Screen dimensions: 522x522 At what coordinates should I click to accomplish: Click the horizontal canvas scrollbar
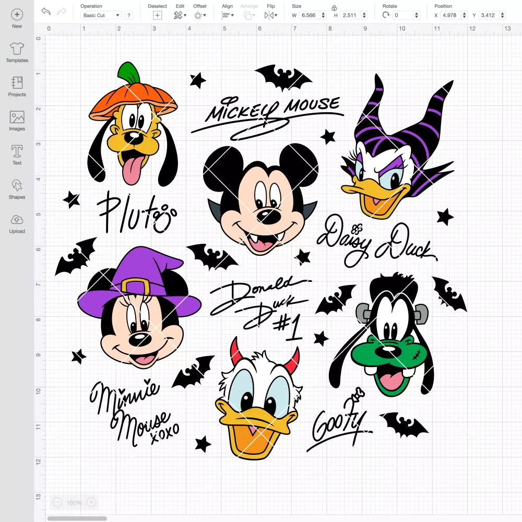click(x=77, y=518)
